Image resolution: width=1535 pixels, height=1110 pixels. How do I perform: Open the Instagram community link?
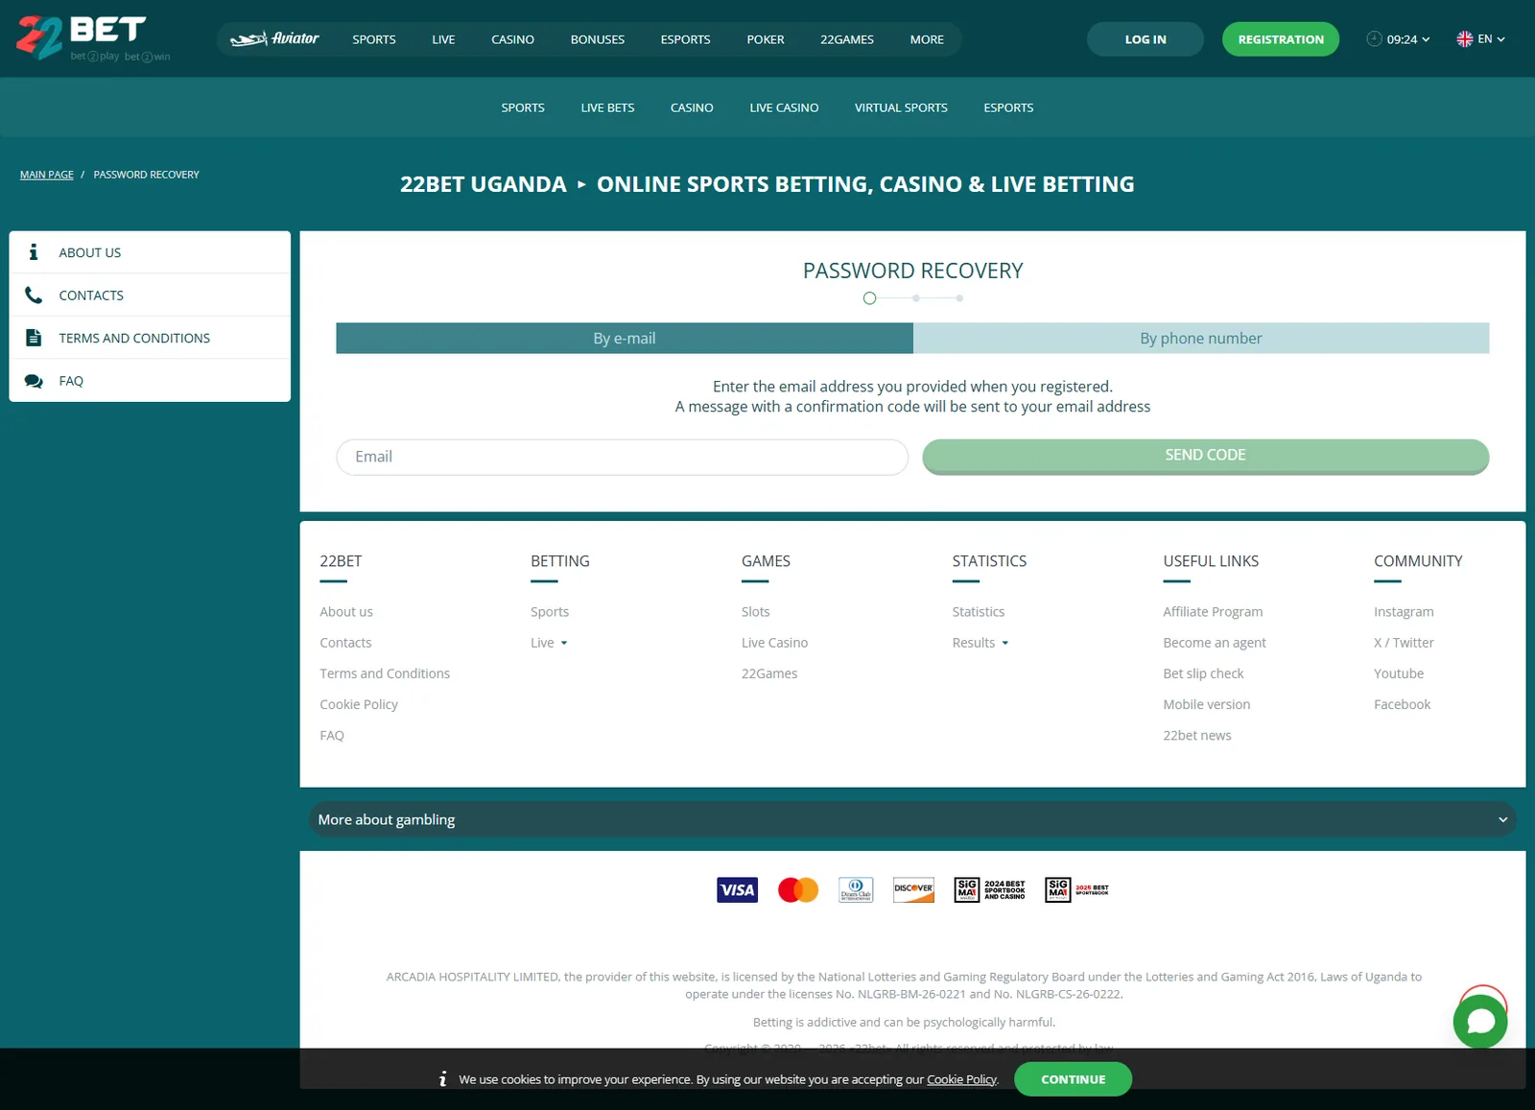pyautogui.click(x=1404, y=612)
